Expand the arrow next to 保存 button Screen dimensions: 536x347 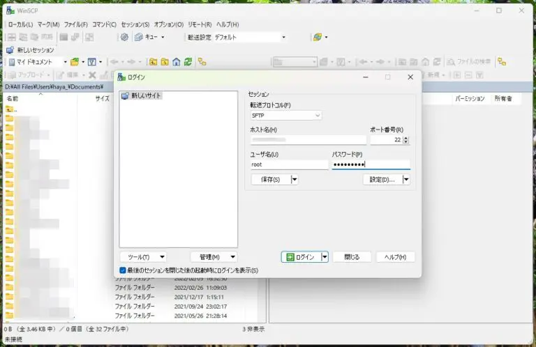[x=295, y=179]
